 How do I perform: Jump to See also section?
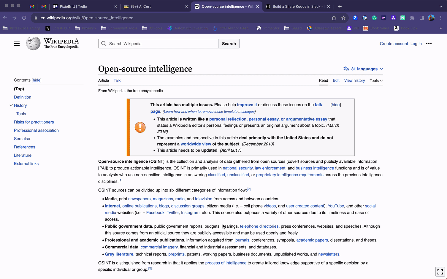tap(22, 139)
